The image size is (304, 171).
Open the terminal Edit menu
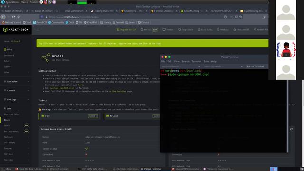tap(170, 61)
